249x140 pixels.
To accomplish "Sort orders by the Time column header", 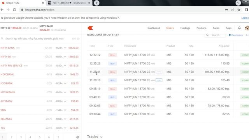I will [x=92, y=46].
